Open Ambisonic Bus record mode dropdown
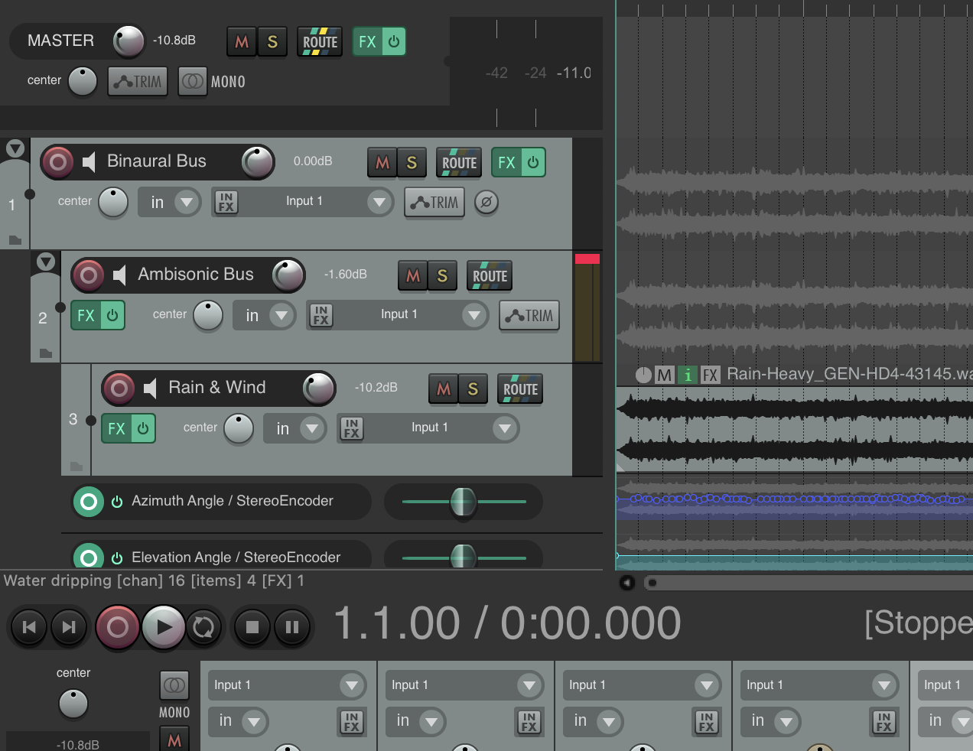Viewport: 973px width, 751px height. 265,315
